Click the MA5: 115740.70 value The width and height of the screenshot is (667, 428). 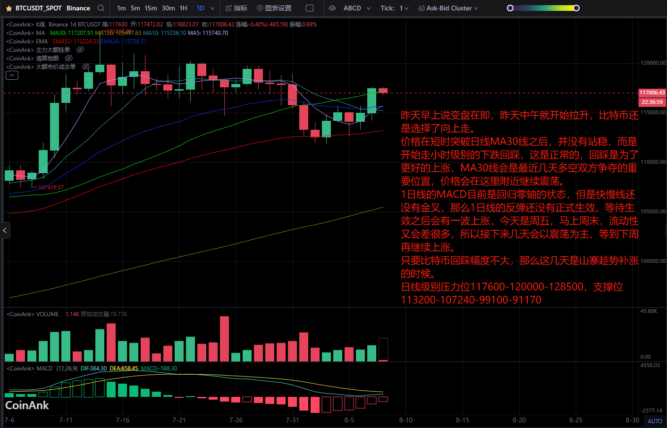point(208,33)
